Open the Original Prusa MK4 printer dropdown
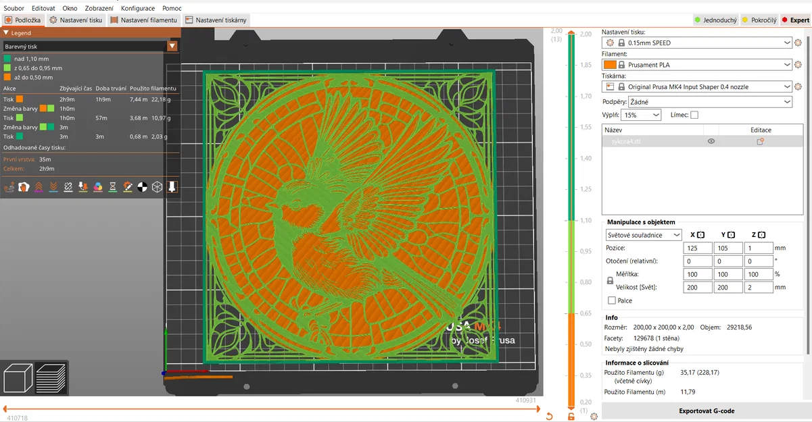 (697, 86)
